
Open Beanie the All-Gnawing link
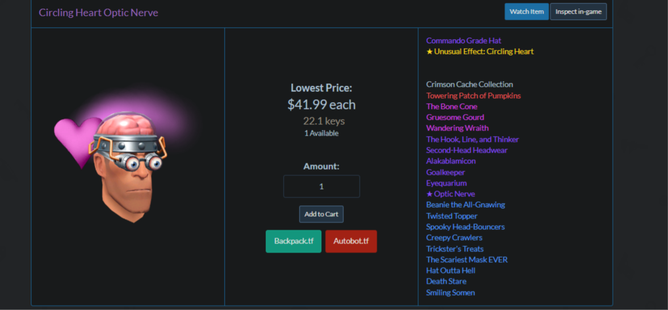465,204
